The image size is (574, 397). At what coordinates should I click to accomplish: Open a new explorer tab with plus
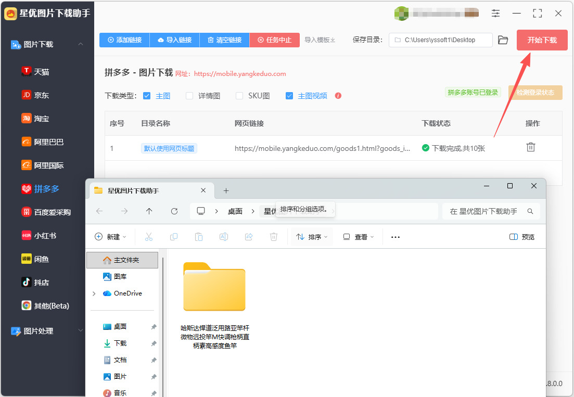tap(226, 190)
